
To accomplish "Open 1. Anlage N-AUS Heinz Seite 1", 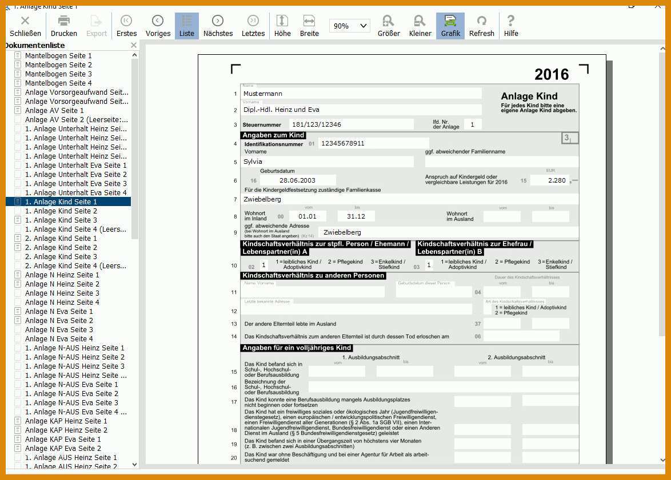I will pyautogui.click(x=74, y=348).
